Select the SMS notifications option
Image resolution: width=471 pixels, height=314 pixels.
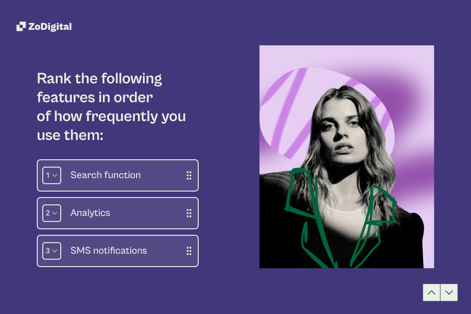[x=109, y=251]
